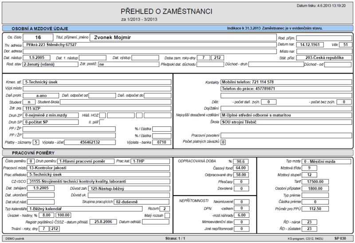Click Mzdová třída field 9

309,168
